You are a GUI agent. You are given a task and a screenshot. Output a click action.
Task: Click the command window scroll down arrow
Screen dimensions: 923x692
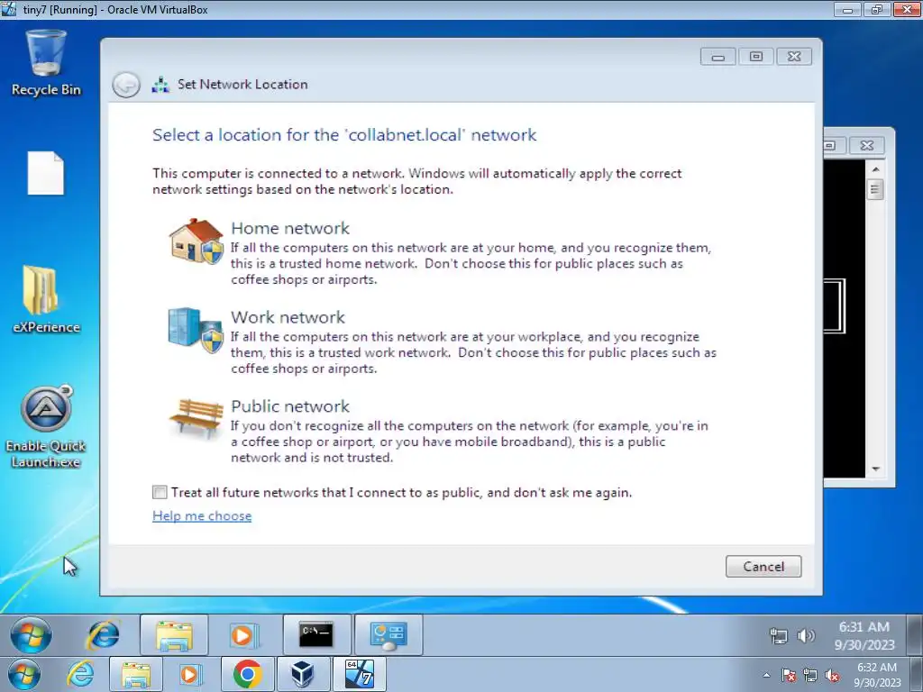[x=875, y=469]
